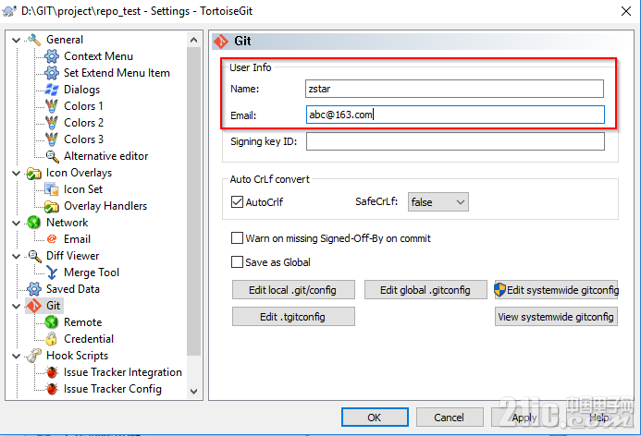Click the Issue Tracker Integration bug icon
This screenshot has height=436, width=641.
(x=52, y=372)
